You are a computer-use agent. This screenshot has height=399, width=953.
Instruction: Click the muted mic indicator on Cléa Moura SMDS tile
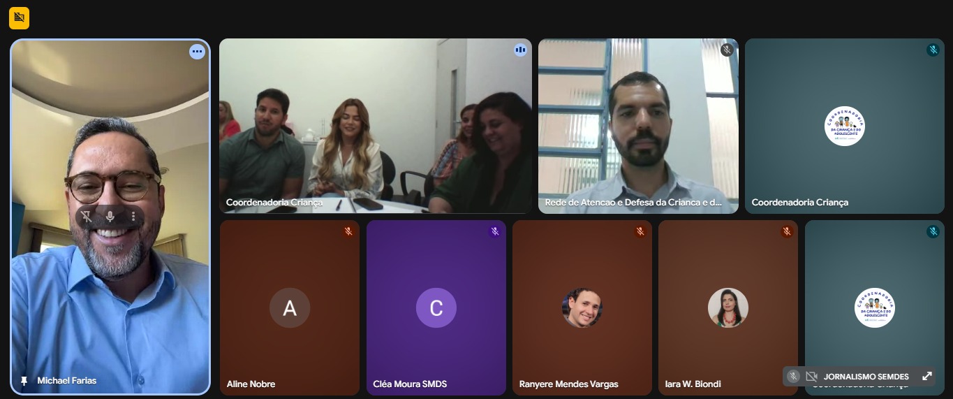(x=494, y=231)
